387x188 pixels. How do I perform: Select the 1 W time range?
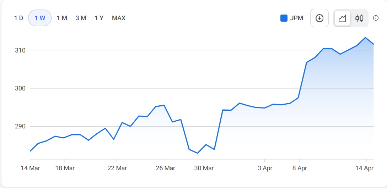click(40, 18)
